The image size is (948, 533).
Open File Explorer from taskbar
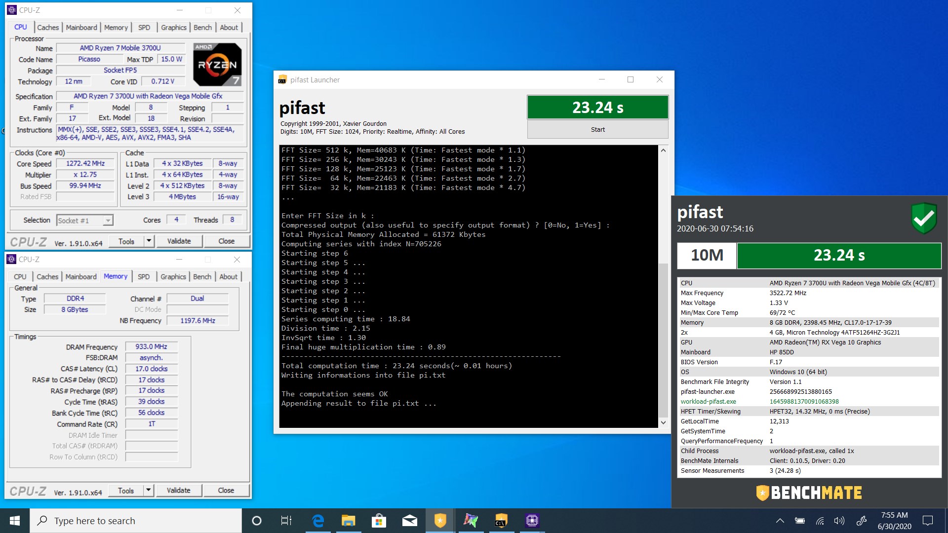[349, 521]
